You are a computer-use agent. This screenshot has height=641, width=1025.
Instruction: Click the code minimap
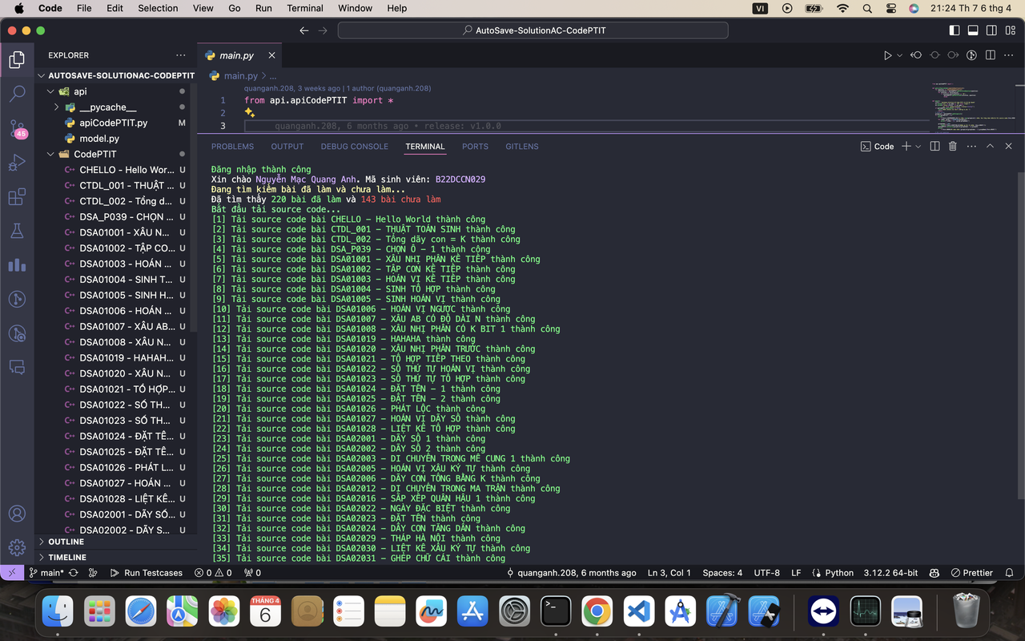[973, 107]
